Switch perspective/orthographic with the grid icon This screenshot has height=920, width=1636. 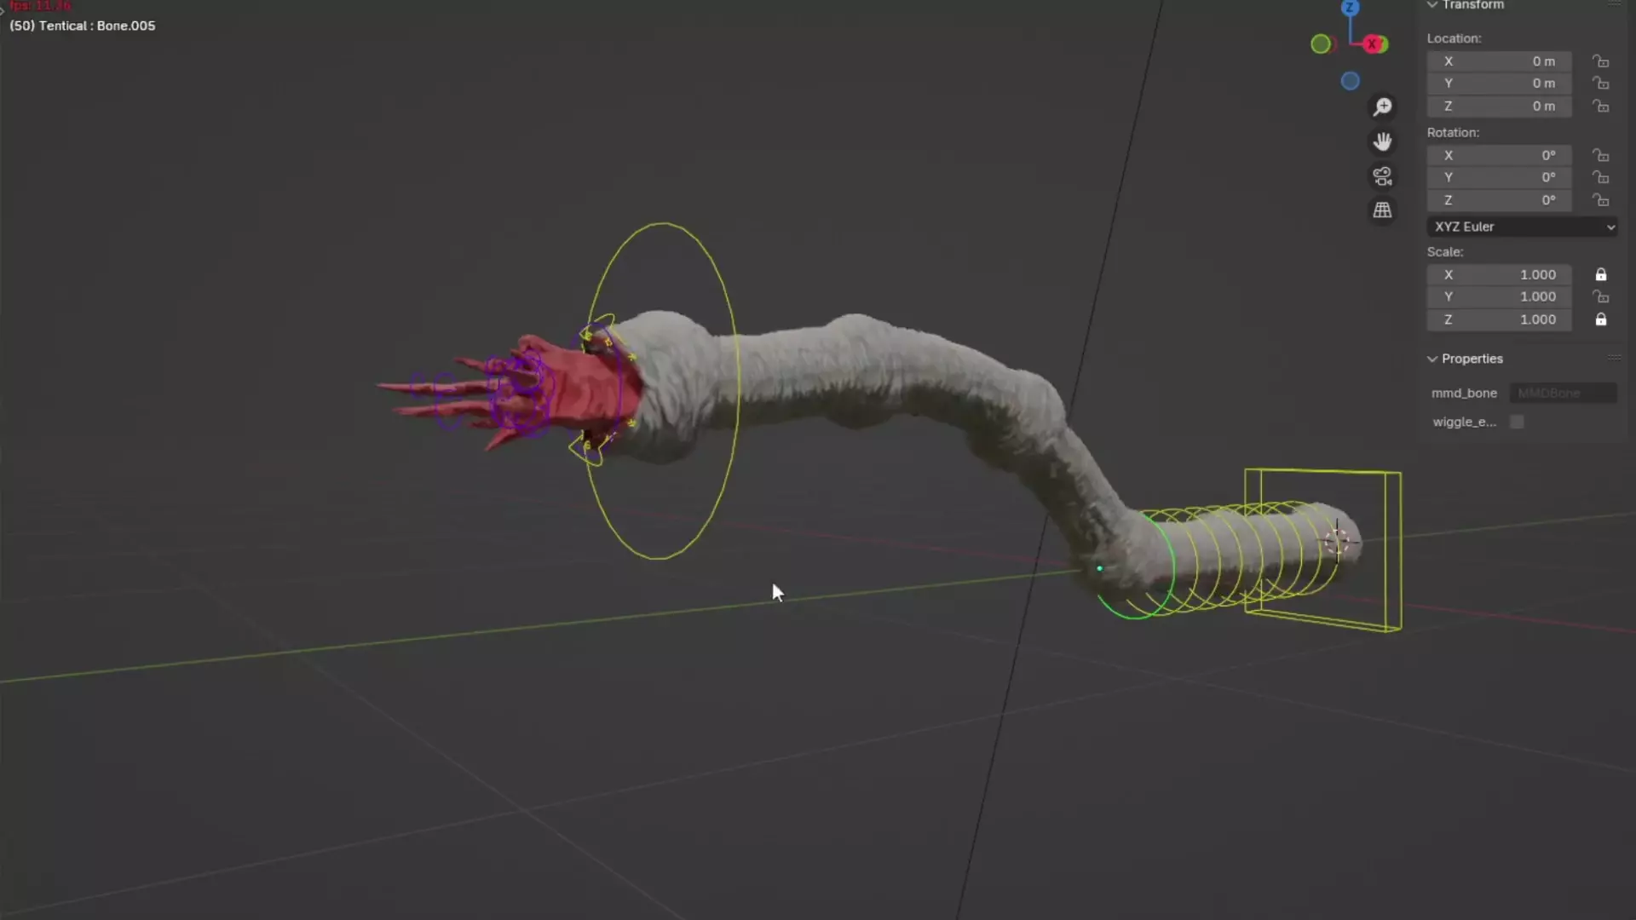1382,210
